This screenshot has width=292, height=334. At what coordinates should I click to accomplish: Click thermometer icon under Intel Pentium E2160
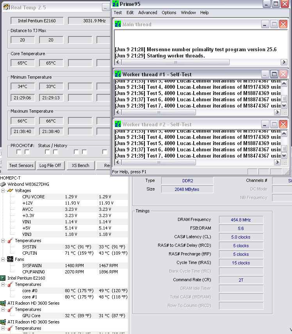[x=10, y=284]
